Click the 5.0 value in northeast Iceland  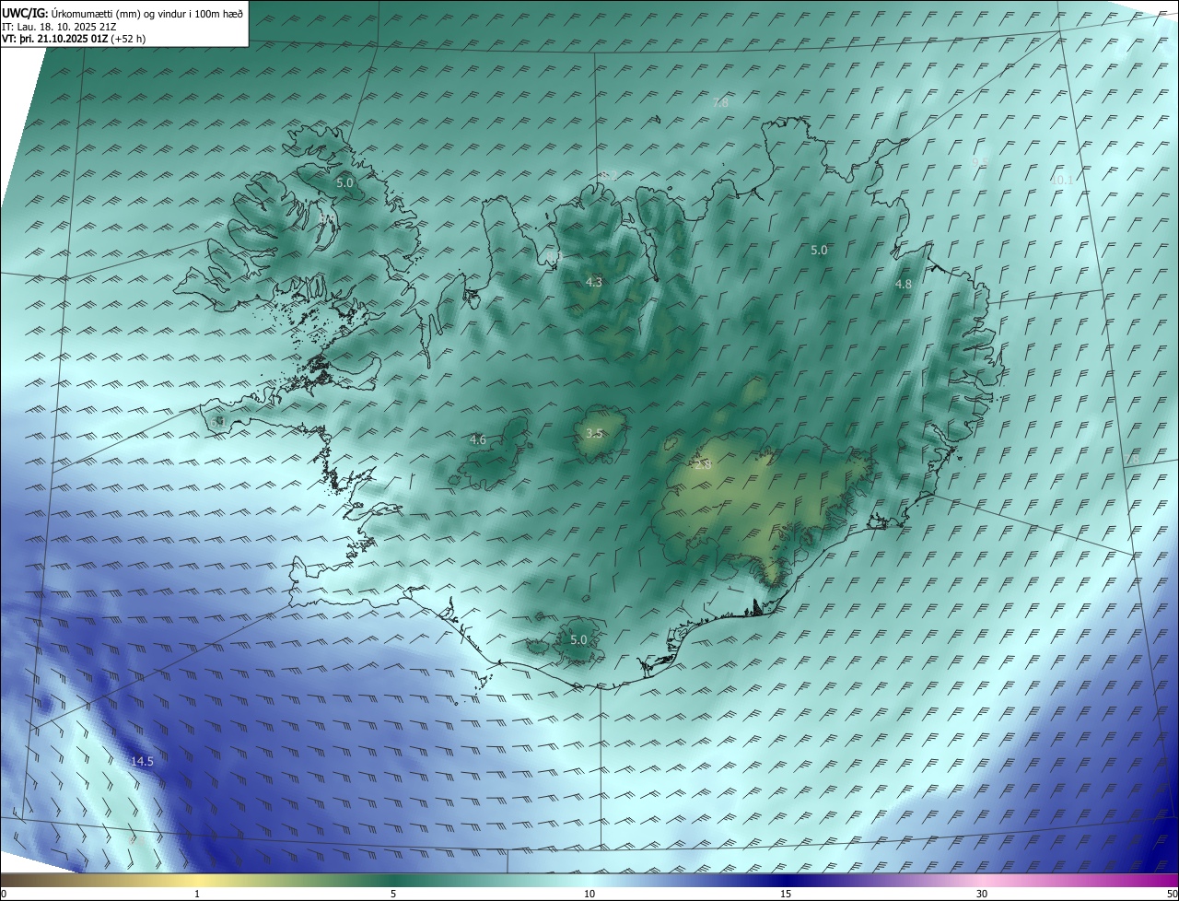pyautogui.click(x=819, y=250)
